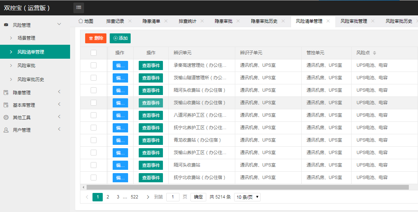This screenshot has height=212, width=418.
Task: Check the row for 青龙收费站
Action: (94, 140)
